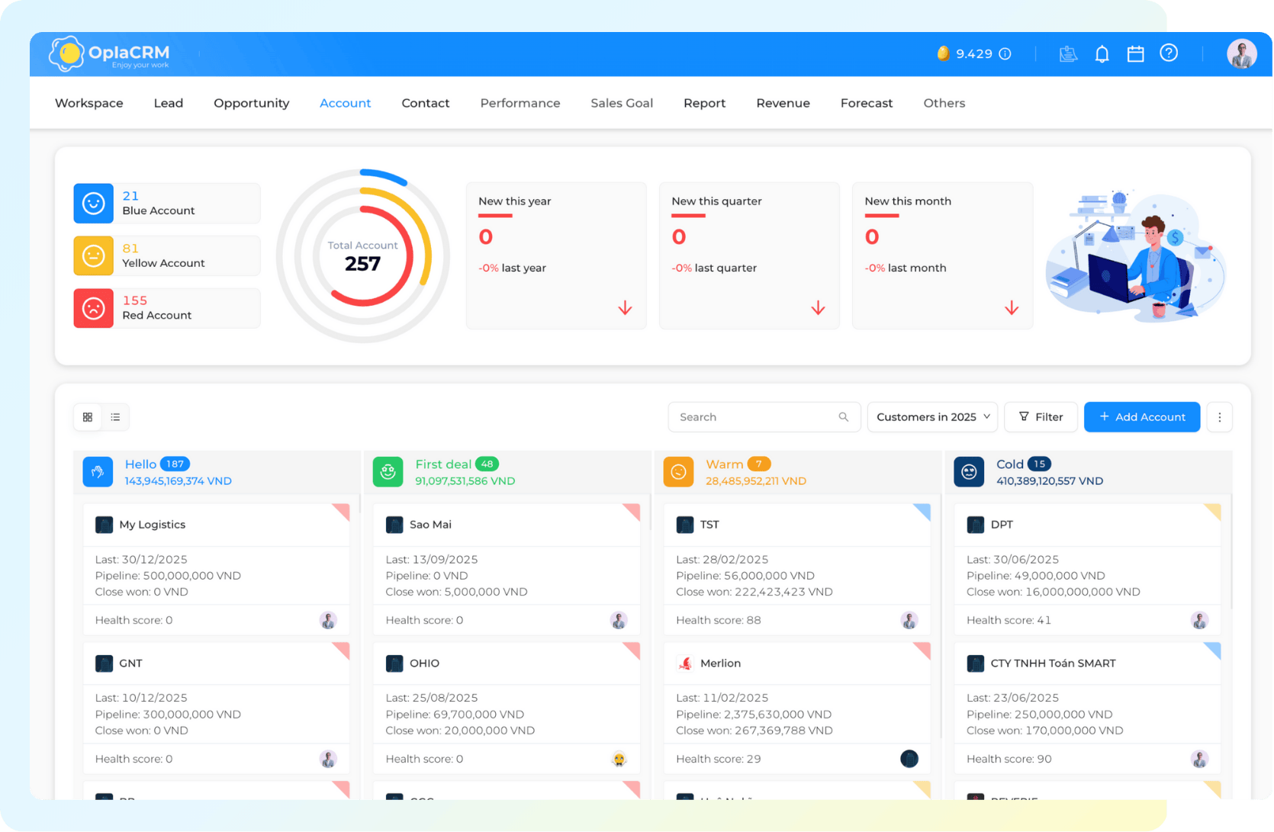Click the red tag corner on GNT card
The height and width of the screenshot is (832, 1274).
point(342,650)
